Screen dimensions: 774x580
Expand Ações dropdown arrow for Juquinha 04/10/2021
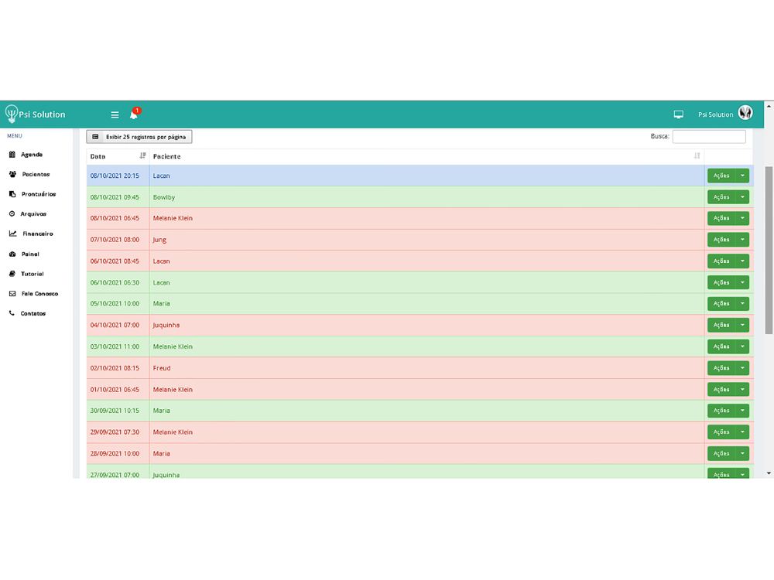pyautogui.click(x=742, y=325)
